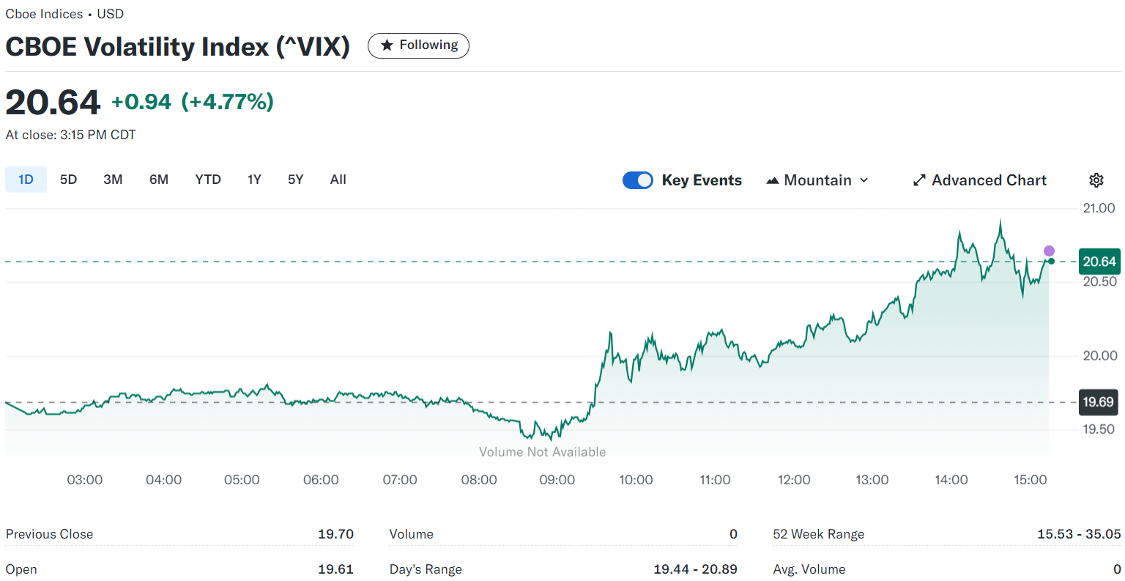Click the 19.69 previous close axis label
The height and width of the screenshot is (581, 1125).
pos(1098,402)
